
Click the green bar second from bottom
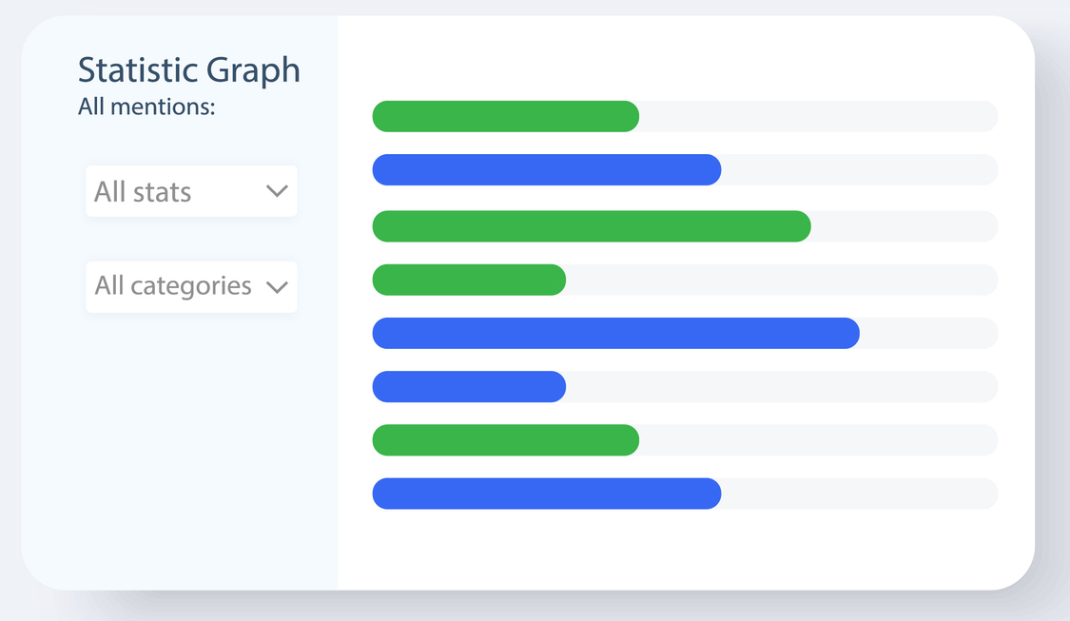pyautogui.click(x=505, y=440)
